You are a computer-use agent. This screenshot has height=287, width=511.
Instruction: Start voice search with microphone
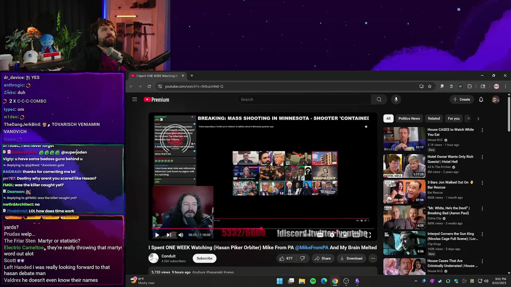click(x=396, y=99)
